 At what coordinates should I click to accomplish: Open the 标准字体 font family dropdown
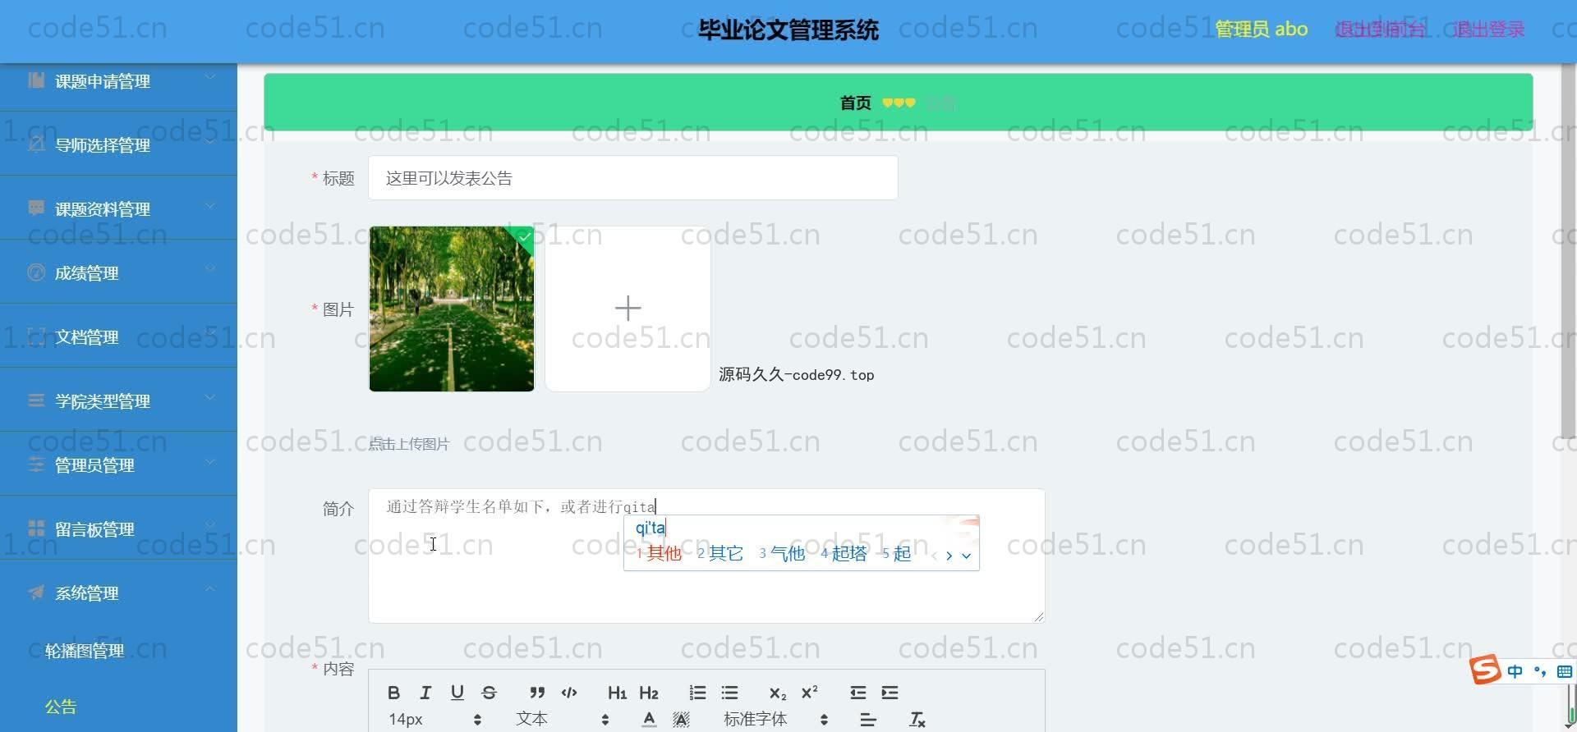click(775, 720)
